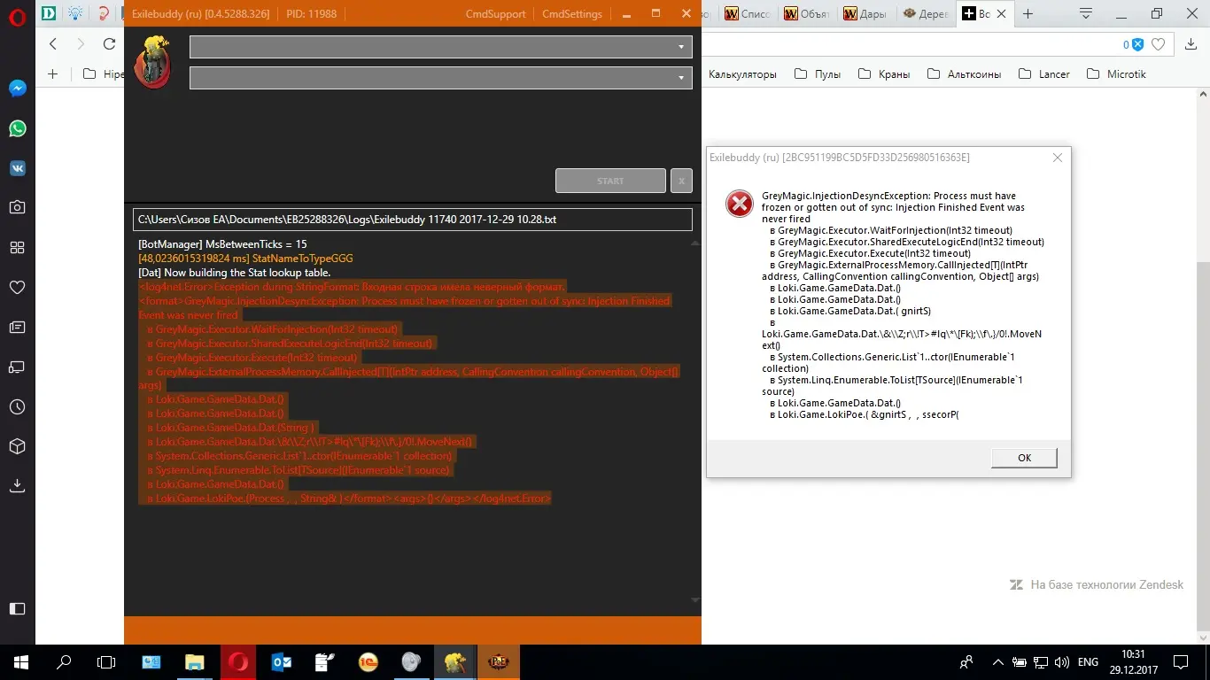Open downloads icon in Opera sidebar

pyautogui.click(x=17, y=485)
